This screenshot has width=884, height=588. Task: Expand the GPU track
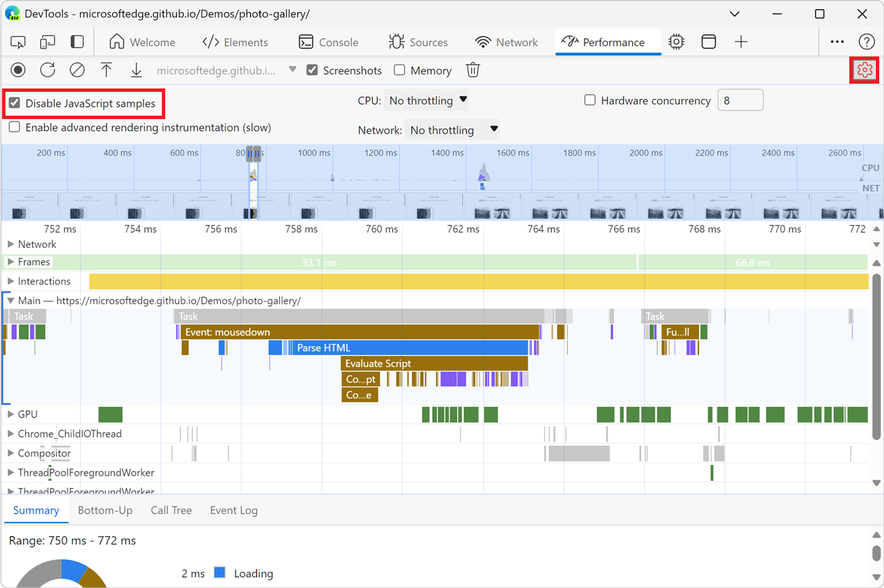(11, 414)
